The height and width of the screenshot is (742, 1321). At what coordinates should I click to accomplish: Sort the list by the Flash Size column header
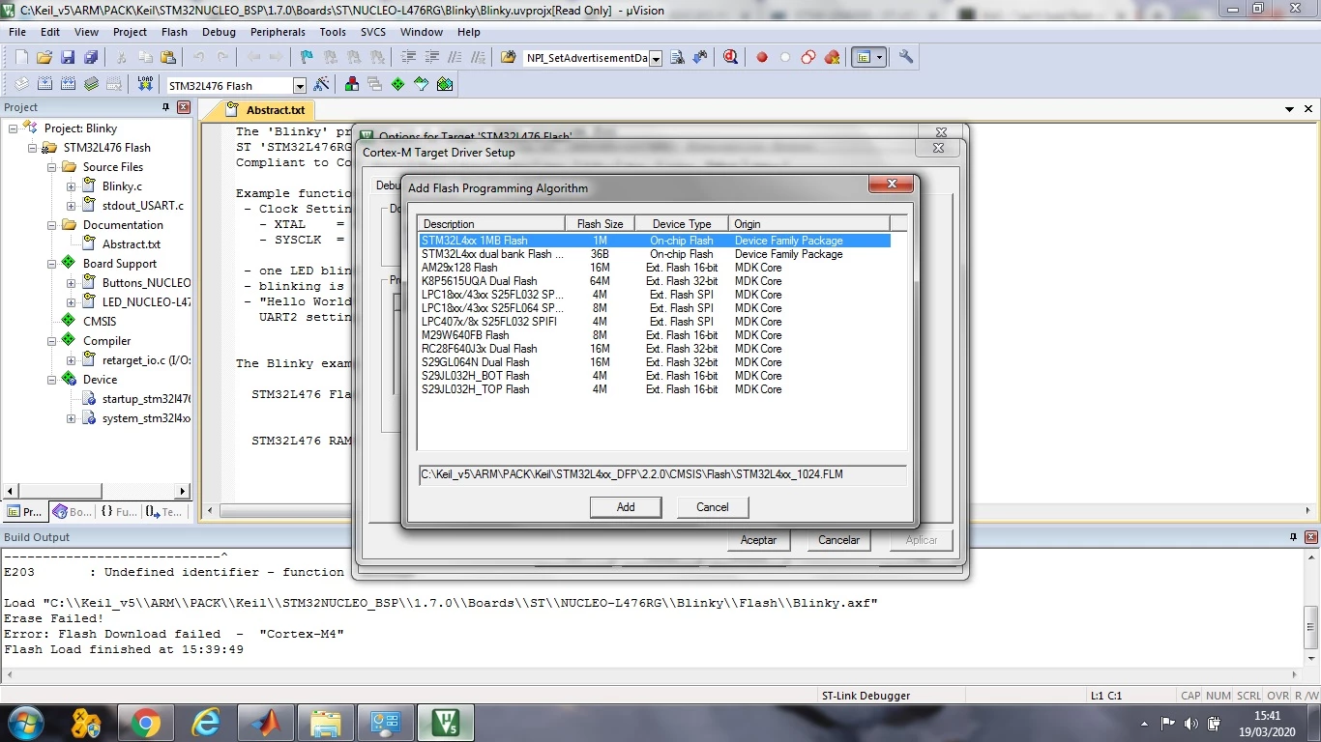pyautogui.click(x=600, y=224)
